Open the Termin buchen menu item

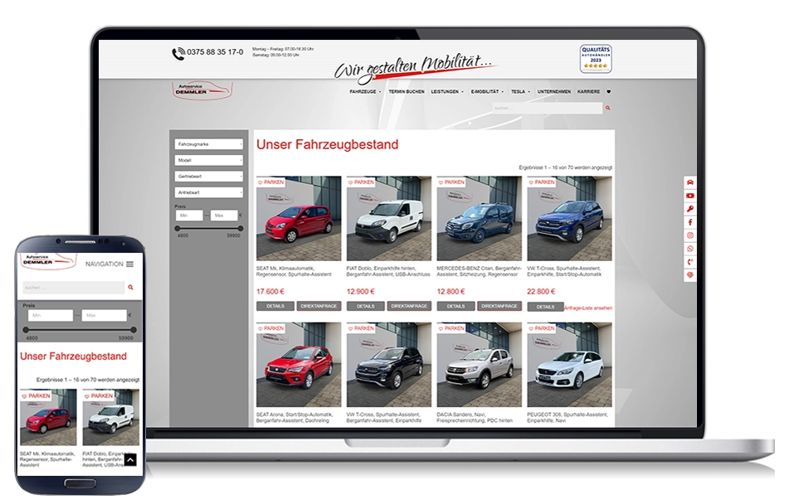(406, 91)
